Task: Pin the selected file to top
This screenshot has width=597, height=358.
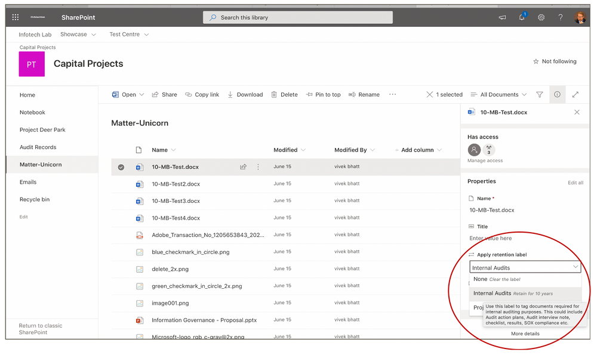Action: pos(323,94)
